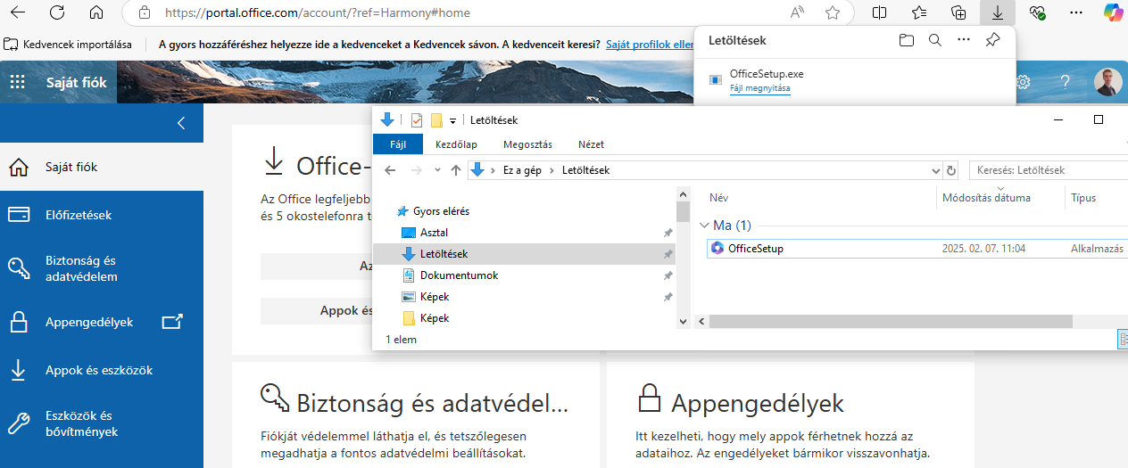Open split screen view in Edge
The width and height of the screenshot is (1128, 468).
[x=879, y=12]
